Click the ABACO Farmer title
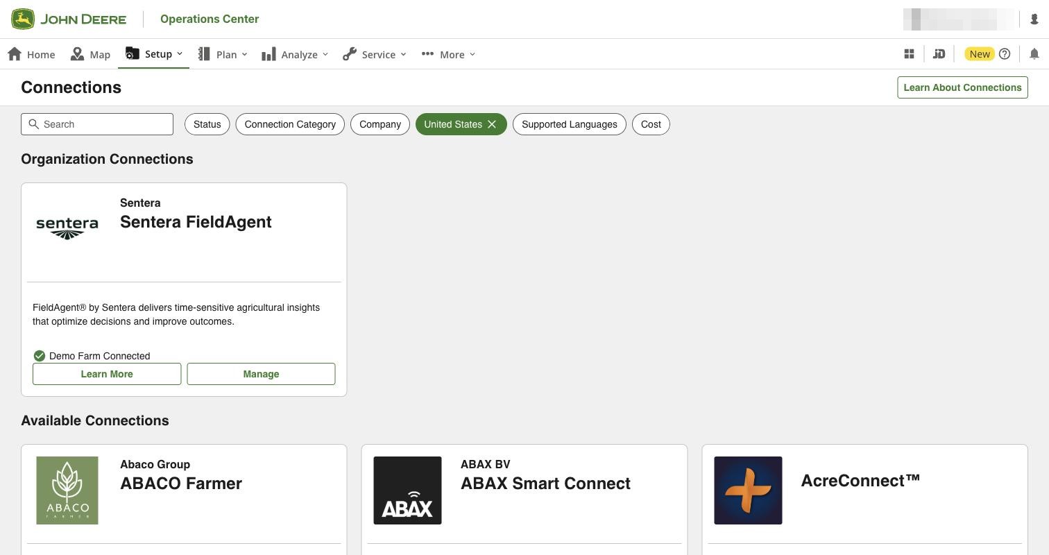 click(x=181, y=484)
